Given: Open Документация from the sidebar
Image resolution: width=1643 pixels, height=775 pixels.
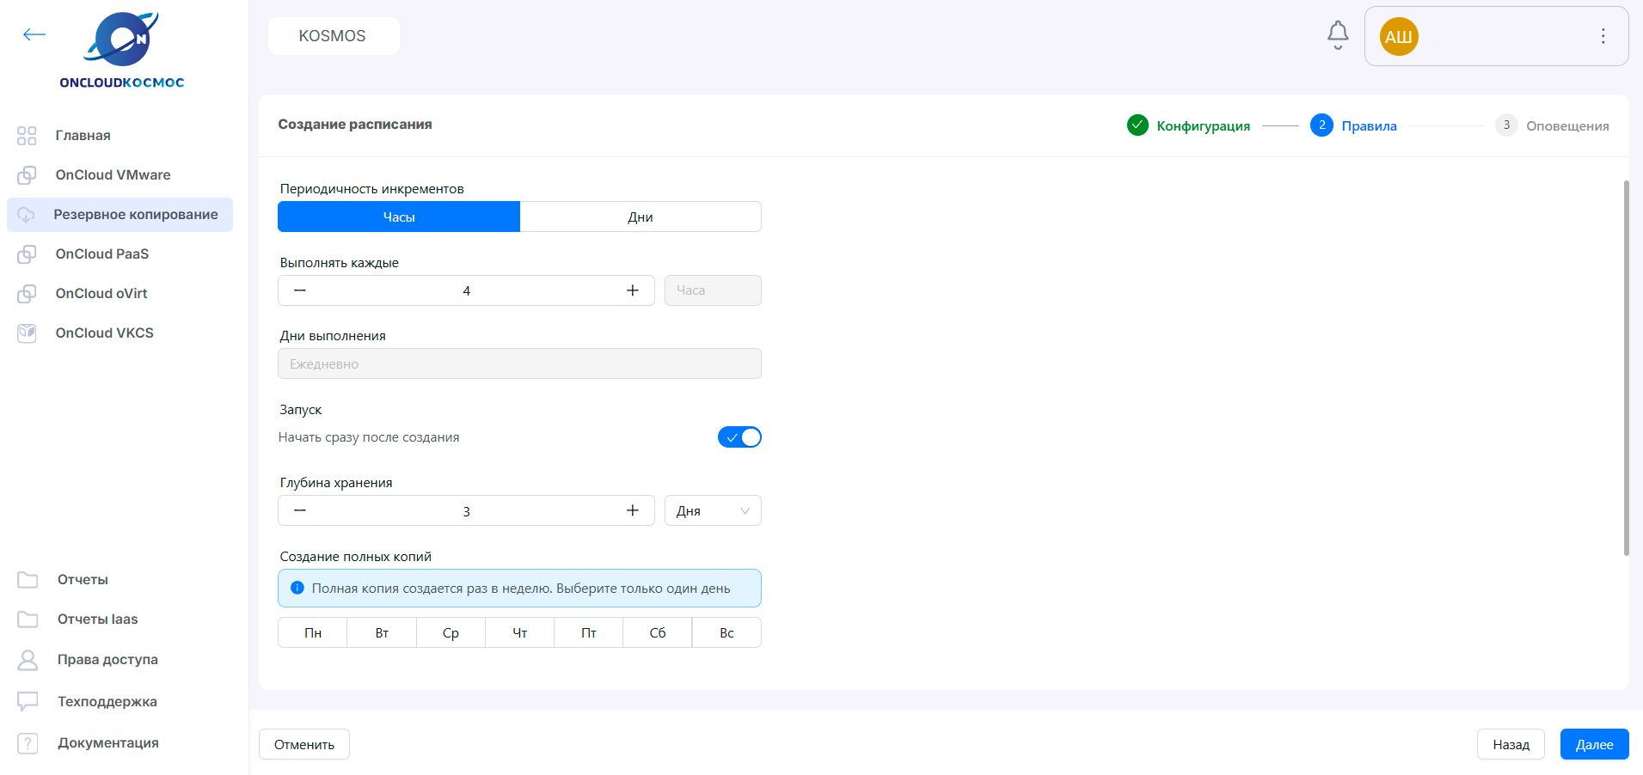Looking at the screenshot, I should click(107, 742).
